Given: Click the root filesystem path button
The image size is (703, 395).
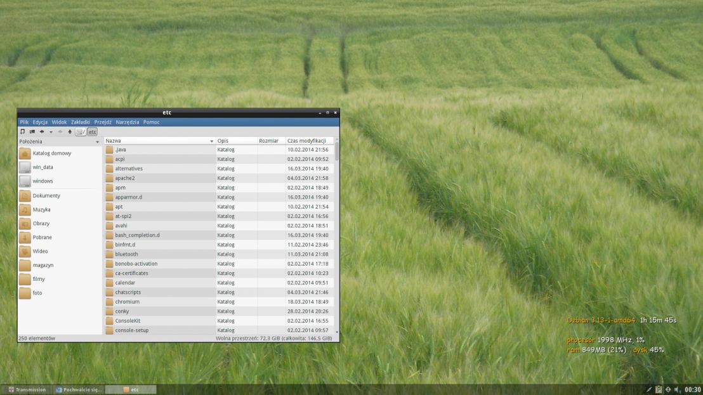Looking at the screenshot, I should pyautogui.click(x=81, y=132).
